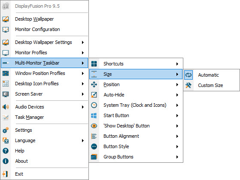This screenshot has width=240, height=180.
Task: Open the Start Button submenu entry
Action: click(x=136, y=115)
